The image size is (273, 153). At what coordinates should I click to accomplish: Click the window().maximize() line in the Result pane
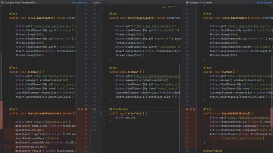coord(142,80)
